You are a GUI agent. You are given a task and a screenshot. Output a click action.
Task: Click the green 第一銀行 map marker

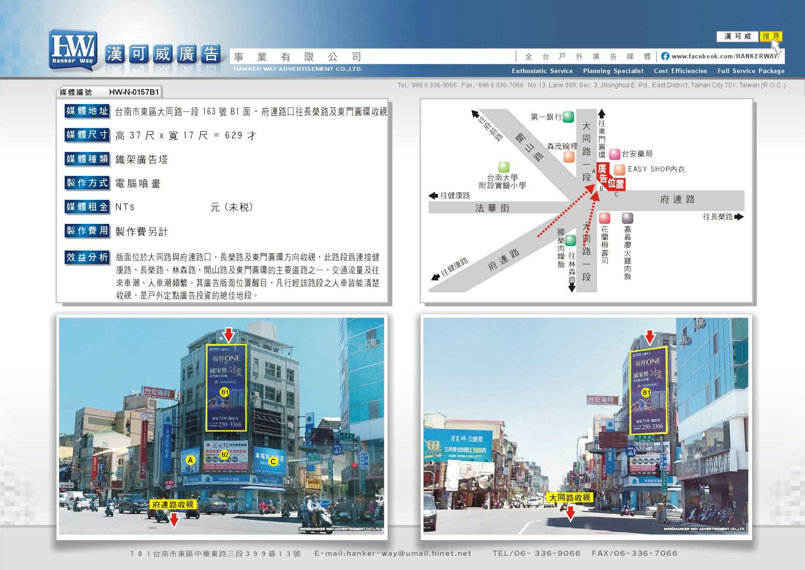pyautogui.click(x=569, y=117)
